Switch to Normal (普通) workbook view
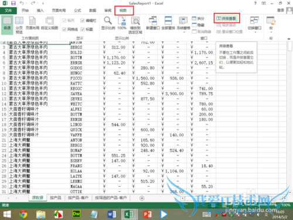Screen dimensions: 293x220 (x=7, y=25)
